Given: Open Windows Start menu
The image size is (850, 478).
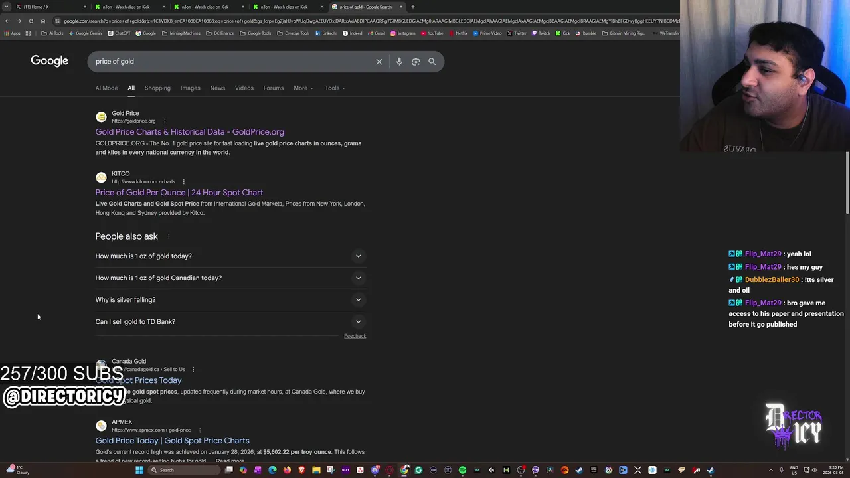Looking at the screenshot, I should (139, 470).
